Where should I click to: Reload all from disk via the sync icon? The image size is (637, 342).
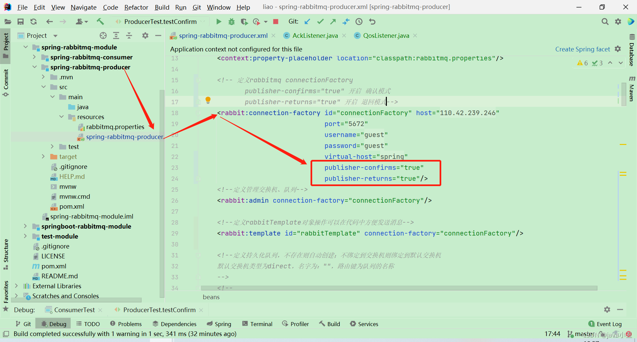tap(34, 22)
